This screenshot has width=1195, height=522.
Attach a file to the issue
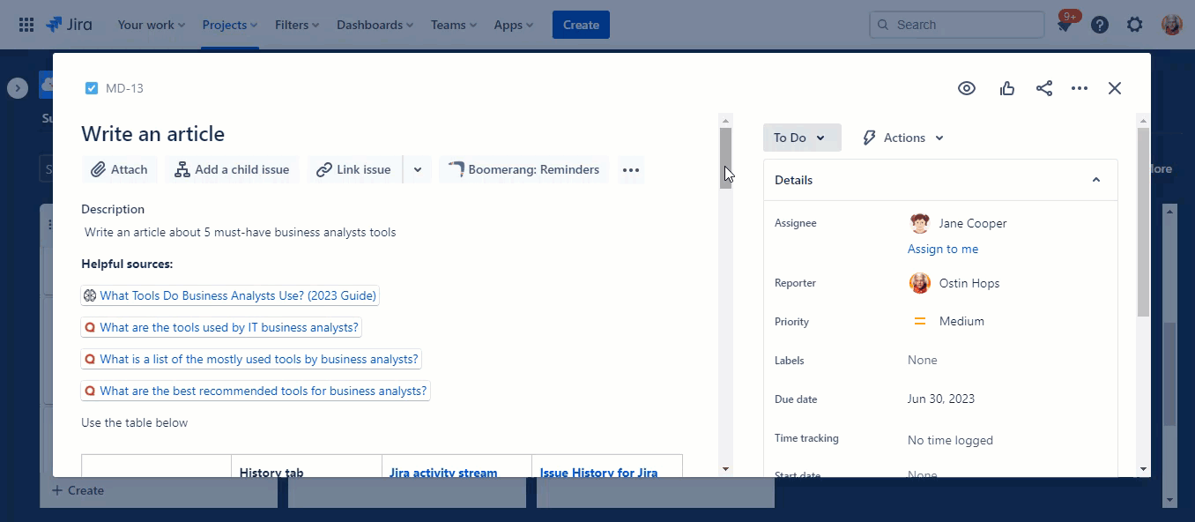pyautogui.click(x=120, y=169)
